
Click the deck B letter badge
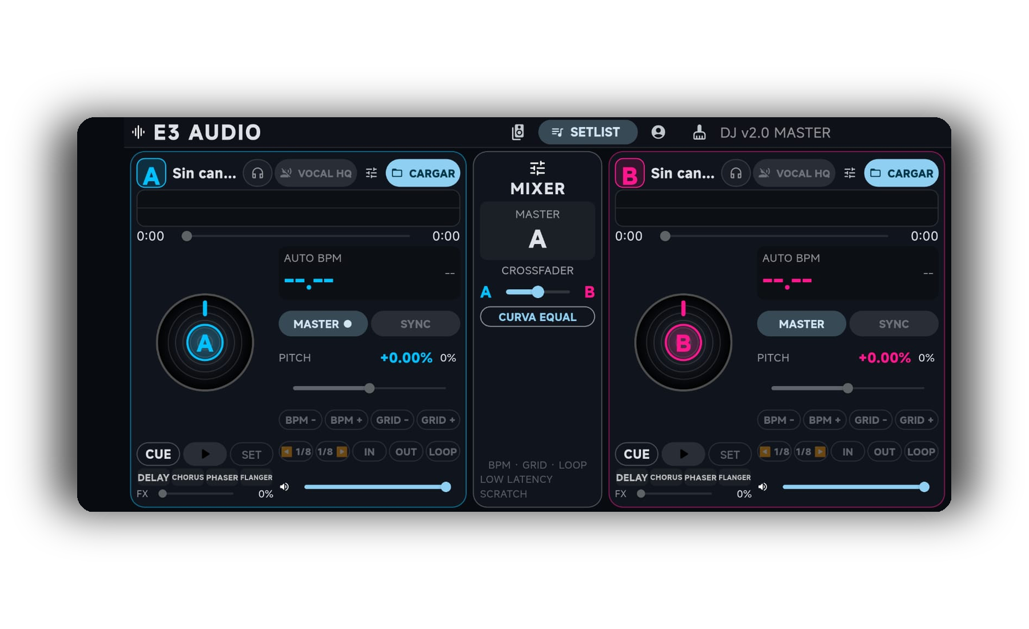pos(629,173)
